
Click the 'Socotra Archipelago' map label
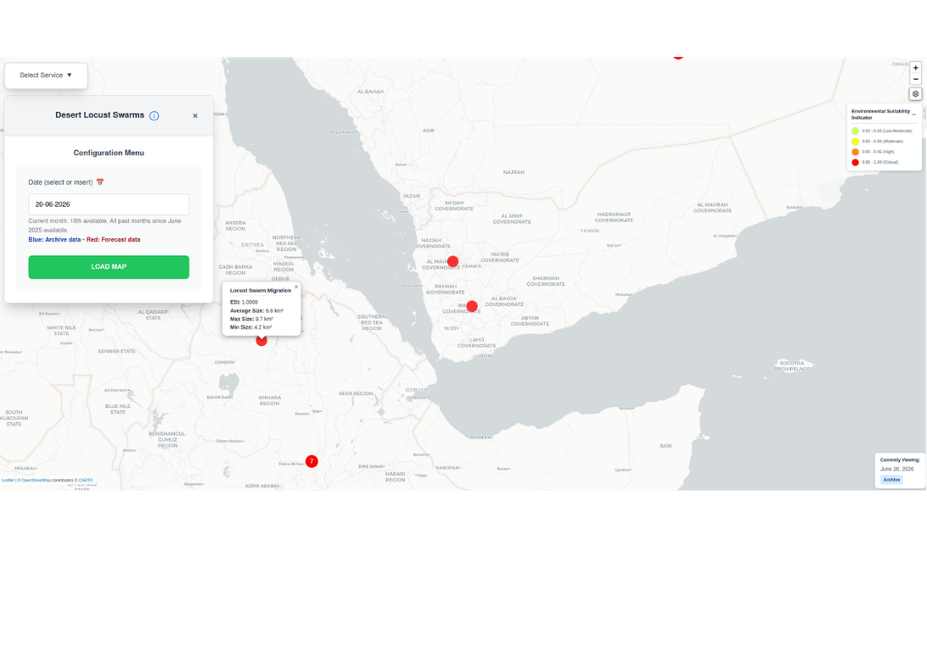point(792,366)
